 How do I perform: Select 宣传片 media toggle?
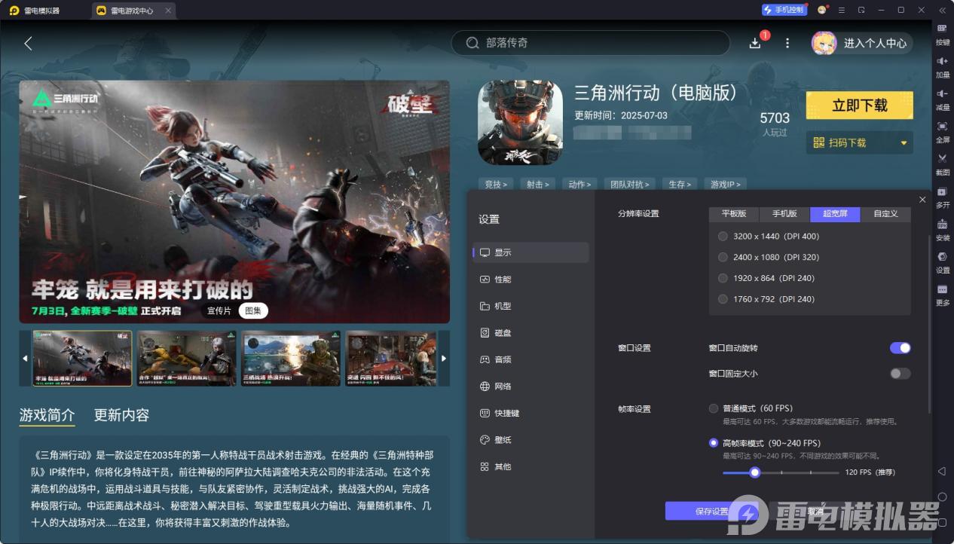pos(219,310)
